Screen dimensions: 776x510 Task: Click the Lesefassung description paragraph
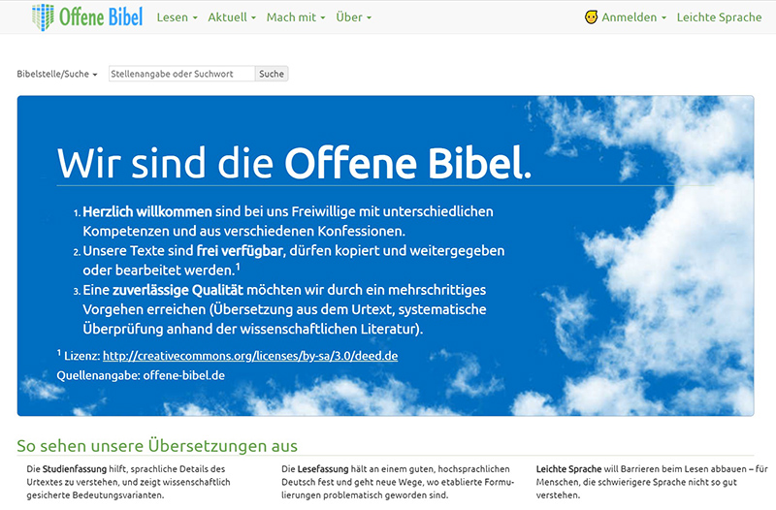click(398, 482)
